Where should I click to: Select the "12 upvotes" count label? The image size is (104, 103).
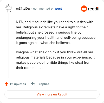(18, 84)
